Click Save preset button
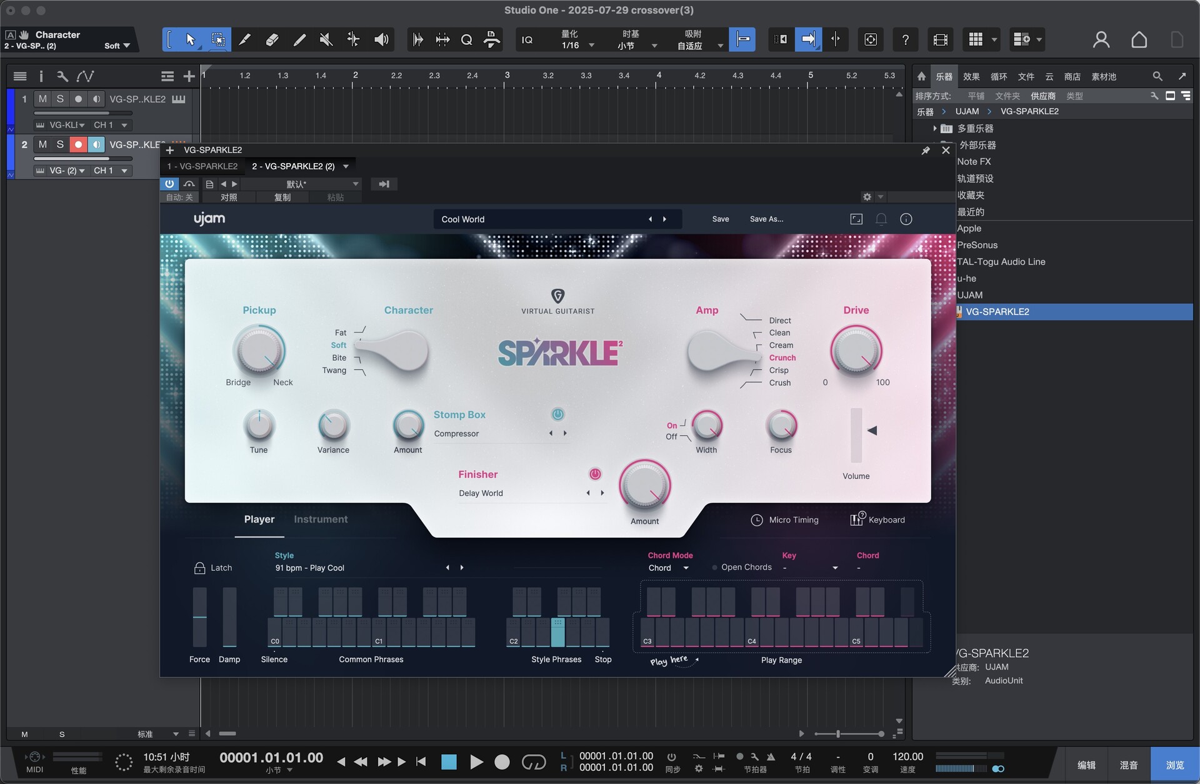This screenshot has height=784, width=1200. [x=721, y=219]
